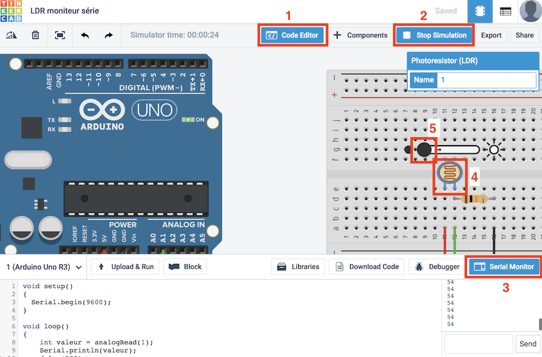Click the Arduino ON power LED
Image resolution: width=542 pixels, height=357 pixels.
click(x=188, y=120)
